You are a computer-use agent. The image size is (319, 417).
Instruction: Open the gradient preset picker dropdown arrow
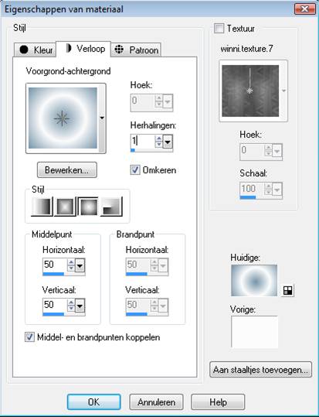(102, 118)
